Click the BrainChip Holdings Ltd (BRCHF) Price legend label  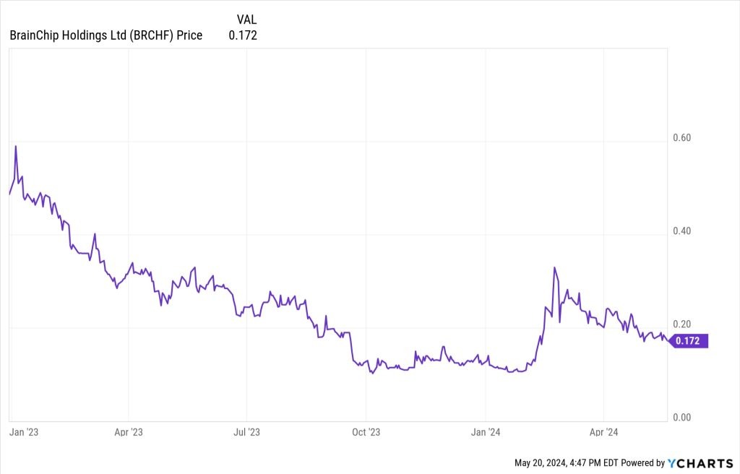tap(106, 35)
